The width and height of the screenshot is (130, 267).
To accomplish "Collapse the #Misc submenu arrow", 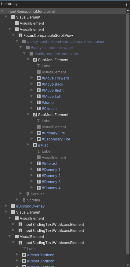I will coord(28,145).
